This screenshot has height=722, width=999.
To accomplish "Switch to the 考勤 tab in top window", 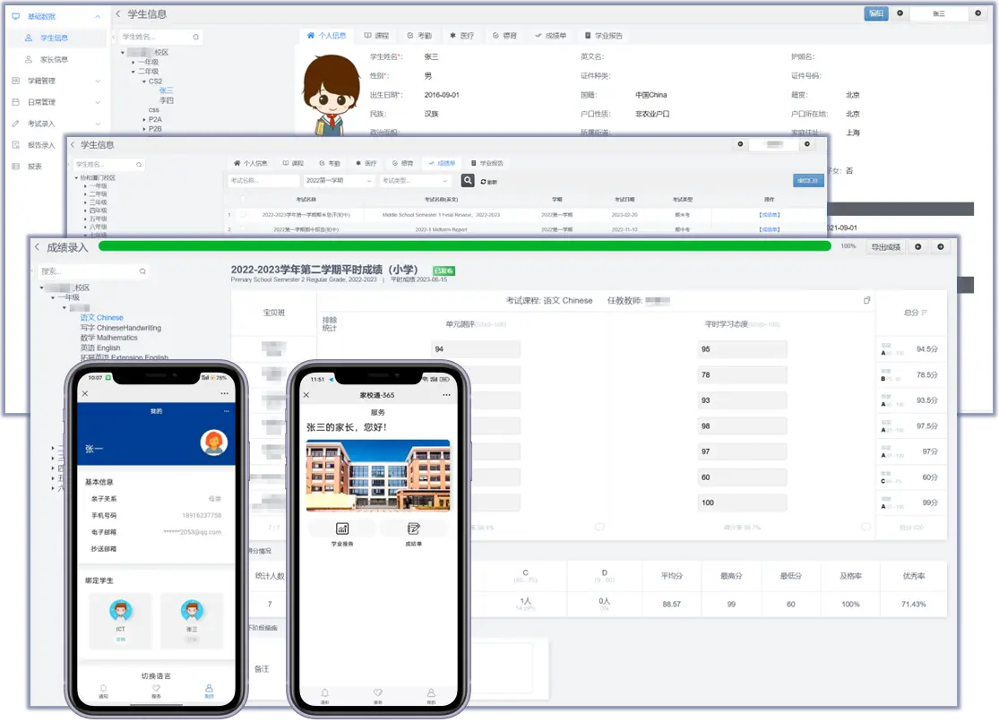I will tap(418, 36).
